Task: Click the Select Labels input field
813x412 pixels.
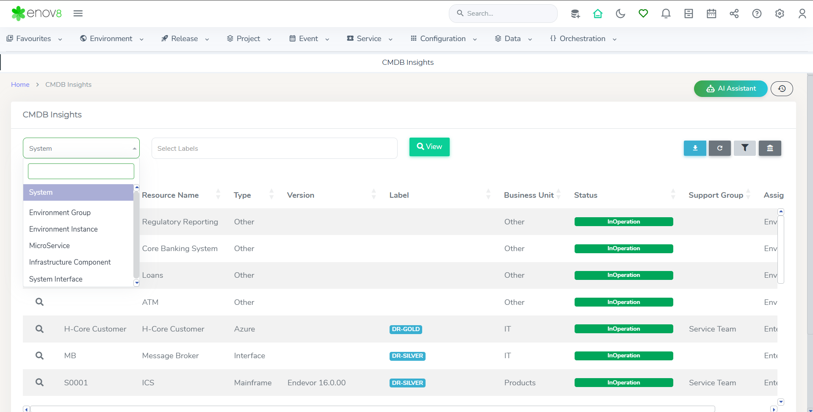Action: pos(274,148)
